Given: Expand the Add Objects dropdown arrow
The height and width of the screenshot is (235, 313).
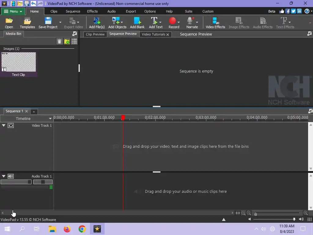Looking at the screenshot, I should 122,22.
